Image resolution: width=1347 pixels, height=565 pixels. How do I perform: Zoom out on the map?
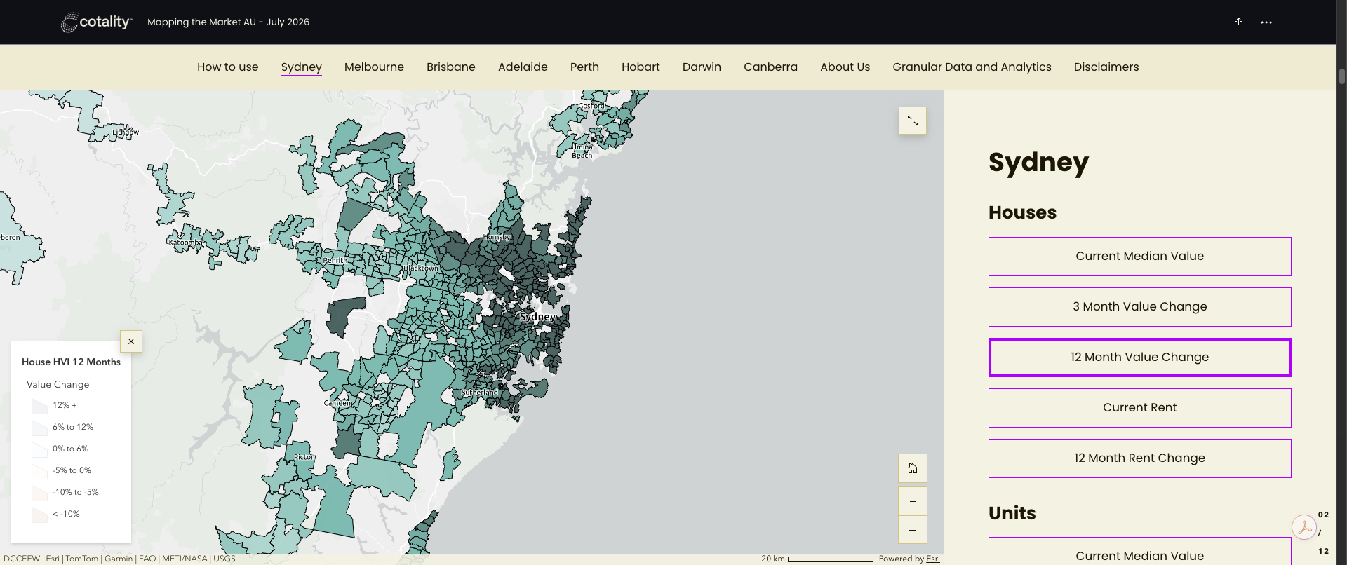pyautogui.click(x=913, y=530)
